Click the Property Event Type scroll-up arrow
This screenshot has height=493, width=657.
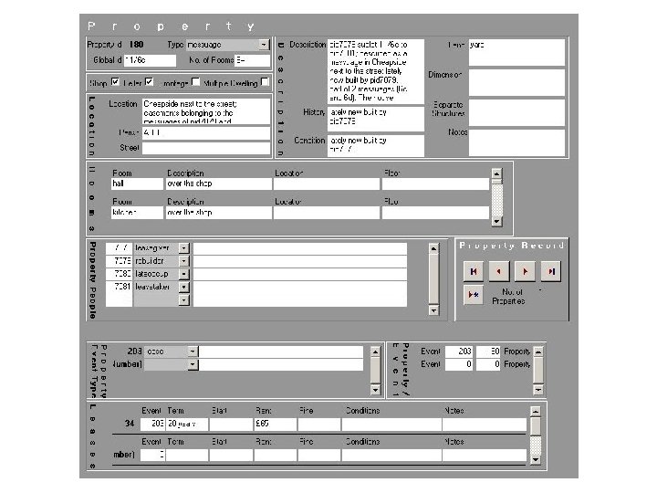pos(375,352)
